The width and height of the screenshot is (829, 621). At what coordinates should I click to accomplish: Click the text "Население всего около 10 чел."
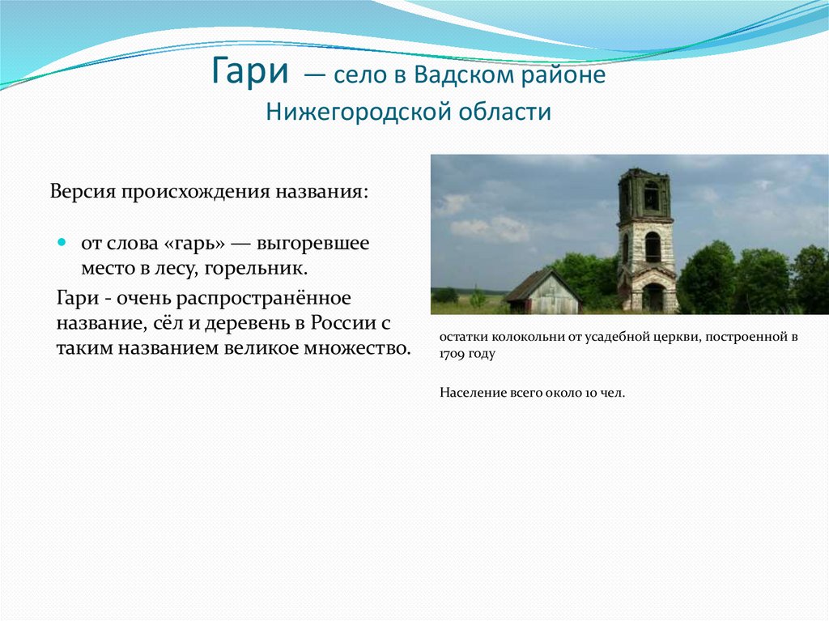click(x=533, y=393)
